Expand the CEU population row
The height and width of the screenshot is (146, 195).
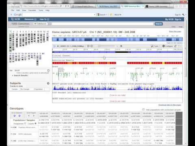pyautogui.click(x=11, y=134)
